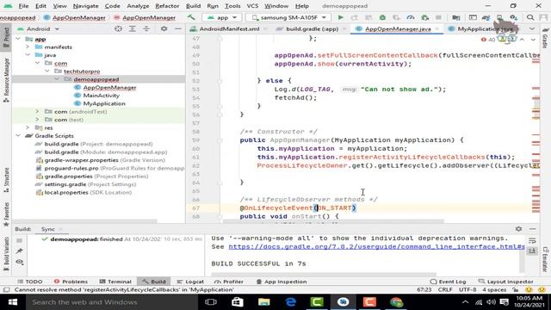Open the SDK Manager toolbar icon
Image resolution: width=551 pixels, height=310 pixels.
(513, 17)
